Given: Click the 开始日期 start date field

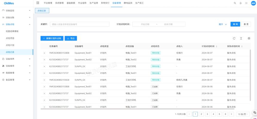Looking at the screenshot, I should pos(145,24).
